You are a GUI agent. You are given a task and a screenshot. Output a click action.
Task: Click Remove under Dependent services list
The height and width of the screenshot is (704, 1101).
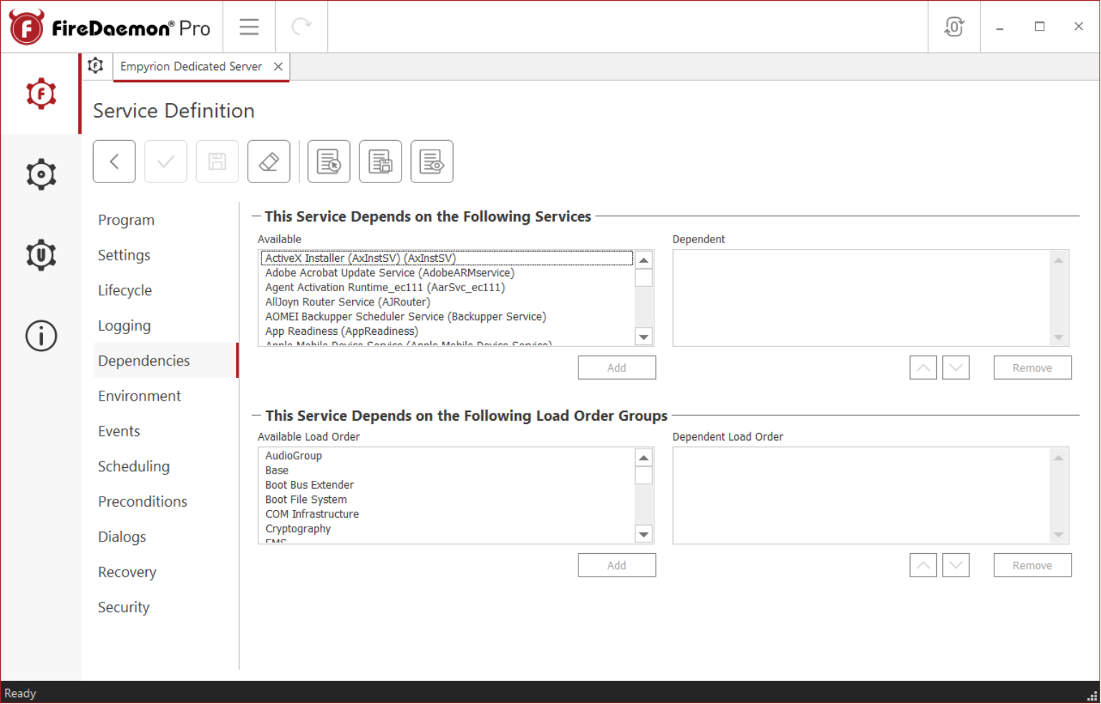(1032, 368)
